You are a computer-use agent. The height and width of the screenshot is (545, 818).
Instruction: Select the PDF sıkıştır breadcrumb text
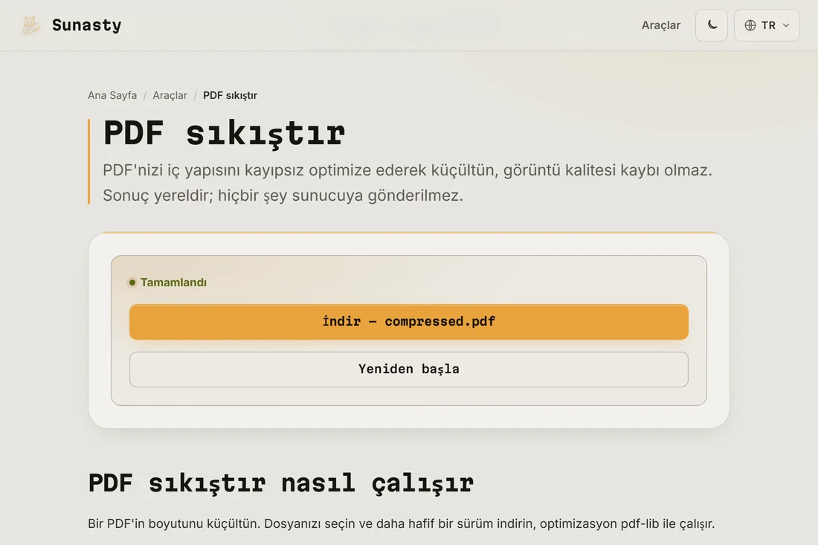pyautogui.click(x=230, y=95)
